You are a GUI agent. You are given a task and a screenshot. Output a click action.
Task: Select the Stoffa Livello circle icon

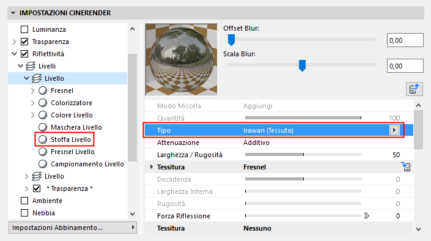pyautogui.click(x=43, y=139)
